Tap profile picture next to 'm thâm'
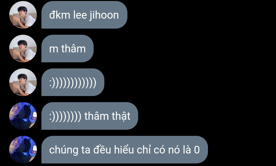 tap(23, 49)
